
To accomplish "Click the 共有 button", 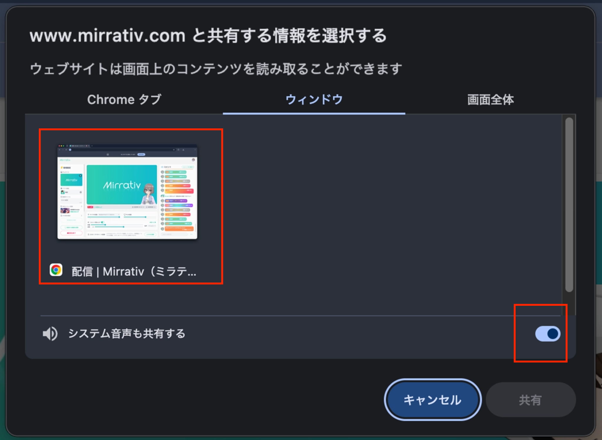I will (530, 400).
